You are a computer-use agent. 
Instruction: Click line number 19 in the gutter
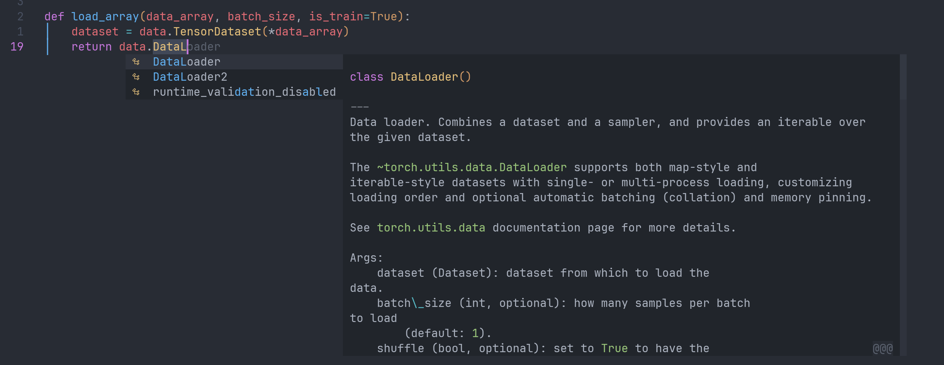(x=17, y=47)
